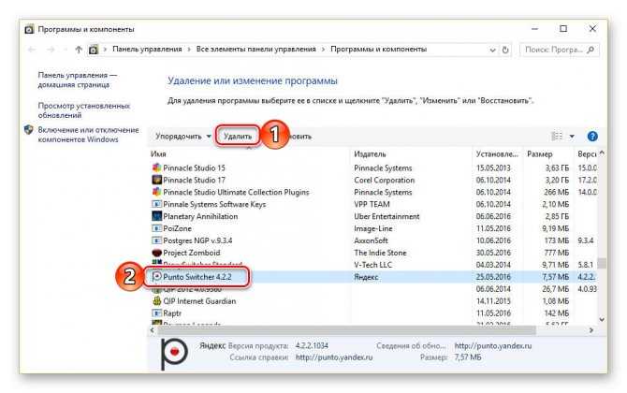Click the AxxonSoft publisher cell

pos(372,240)
